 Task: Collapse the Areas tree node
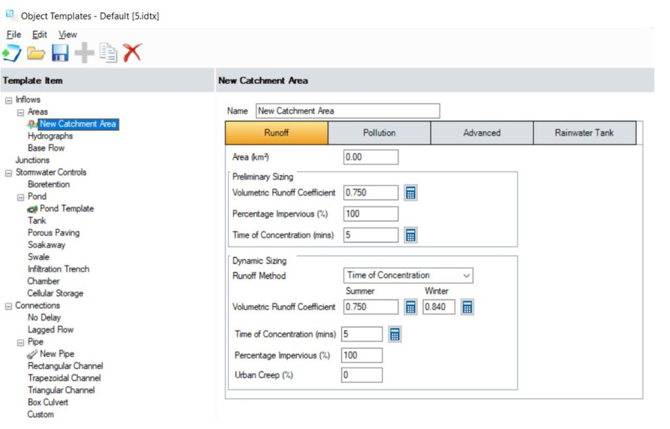(x=20, y=113)
